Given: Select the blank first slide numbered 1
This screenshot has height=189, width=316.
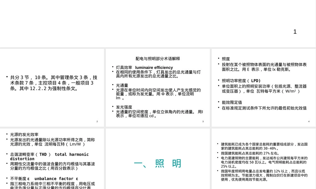Looking at the screenshot, I should (158, 24).
